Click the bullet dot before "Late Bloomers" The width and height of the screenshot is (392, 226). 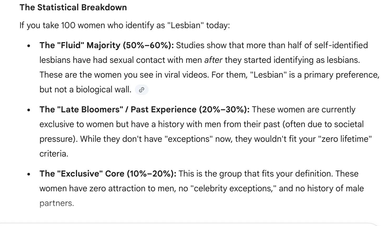pos(29,110)
